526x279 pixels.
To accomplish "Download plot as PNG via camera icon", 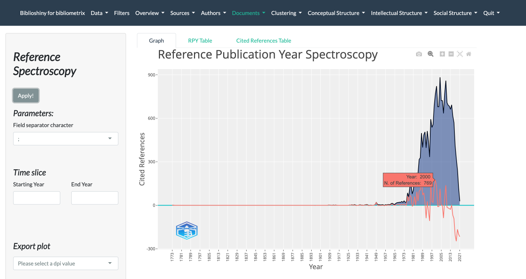I will click(419, 54).
